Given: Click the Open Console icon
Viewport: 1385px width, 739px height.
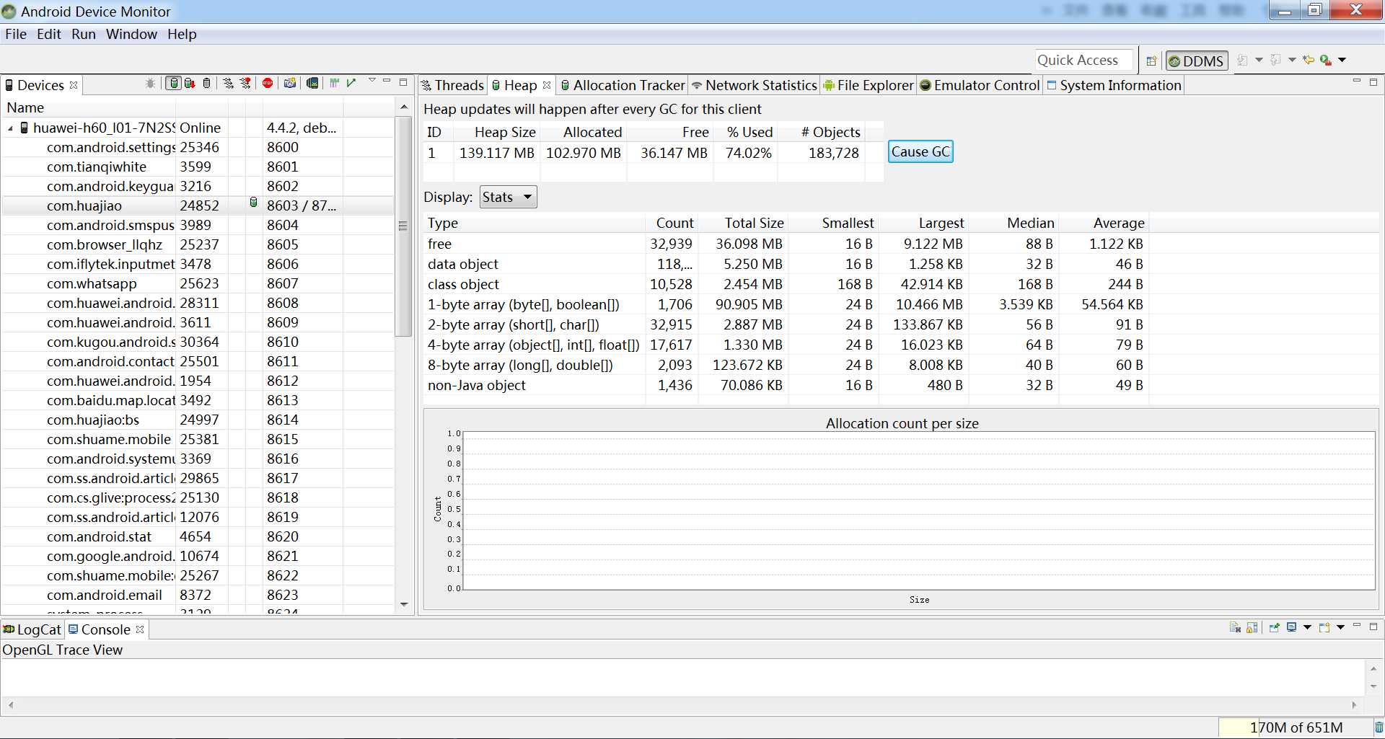Looking at the screenshot, I should pyautogui.click(x=1324, y=627).
